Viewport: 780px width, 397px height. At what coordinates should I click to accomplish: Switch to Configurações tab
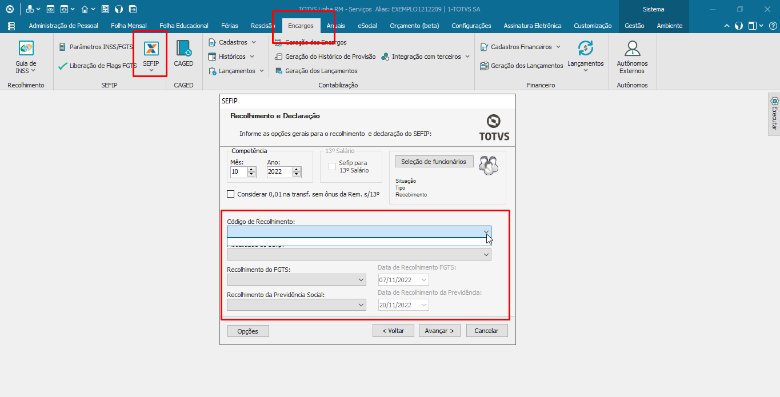471,26
